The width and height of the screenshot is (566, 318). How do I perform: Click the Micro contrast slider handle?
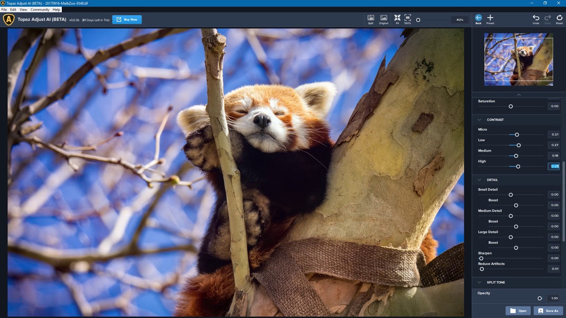517,135
